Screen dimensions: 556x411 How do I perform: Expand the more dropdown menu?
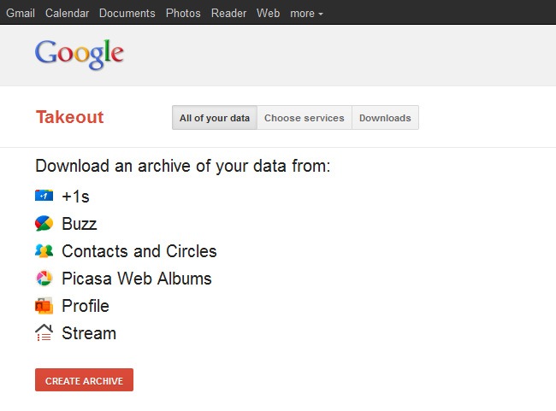(306, 13)
